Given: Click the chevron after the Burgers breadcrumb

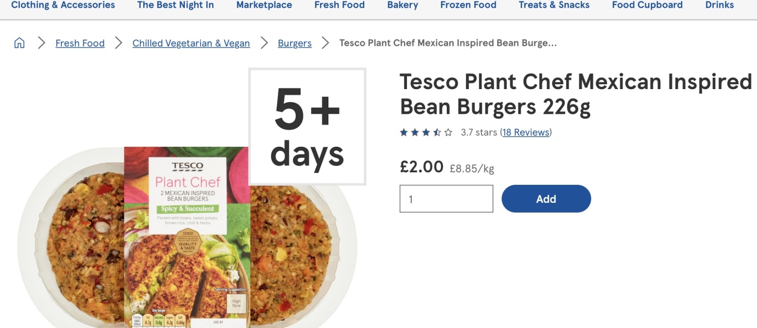Looking at the screenshot, I should pyautogui.click(x=325, y=43).
